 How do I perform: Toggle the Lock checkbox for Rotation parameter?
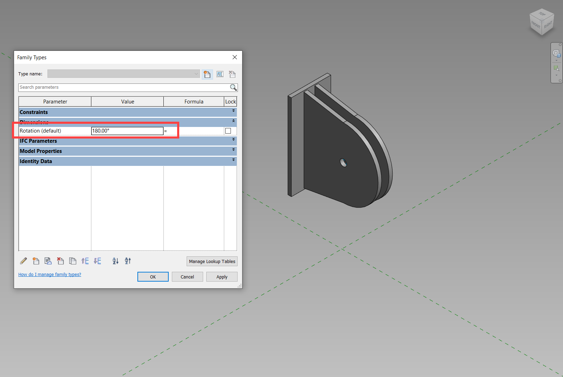pos(228,130)
